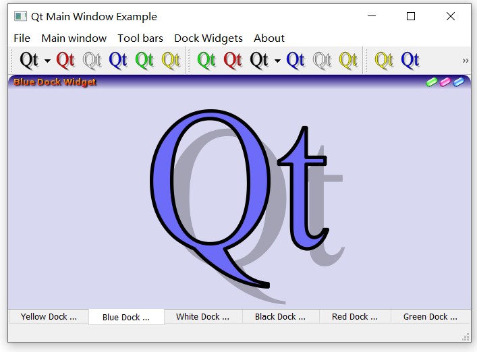Click the blue pill button on Blue Dock Widget title
Image resolution: width=477 pixels, height=352 pixels.
click(x=459, y=82)
